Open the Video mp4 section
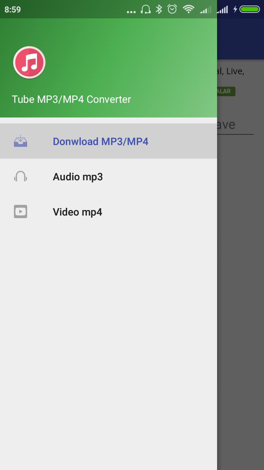Image resolution: width=264 pixels, height=470 pixels. [x=109, y=211]
